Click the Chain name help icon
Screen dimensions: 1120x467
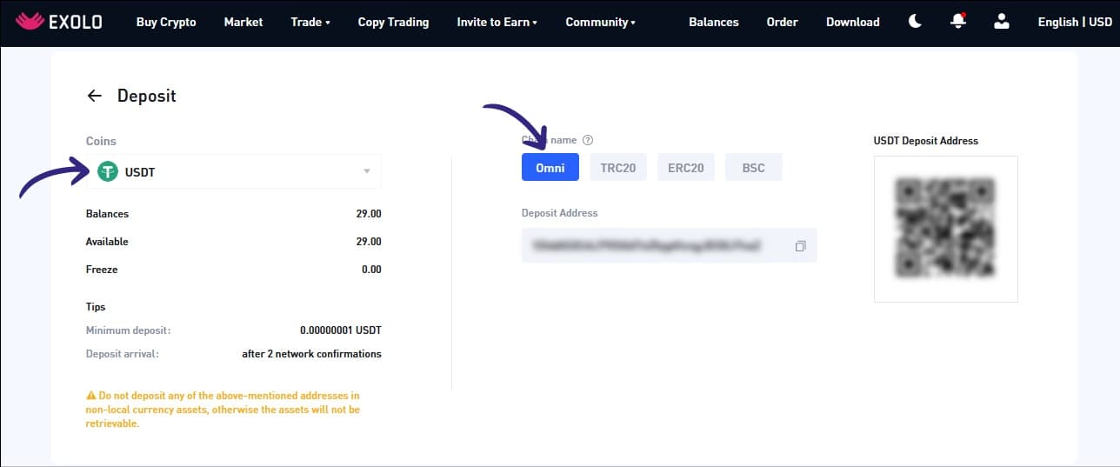point(588,140)
